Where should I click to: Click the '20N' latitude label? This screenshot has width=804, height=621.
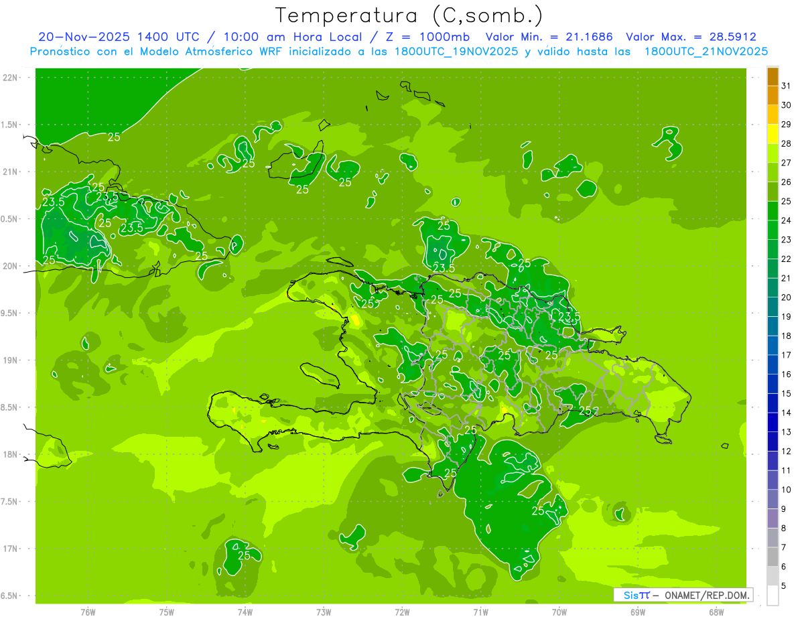(x=11, y=266)
